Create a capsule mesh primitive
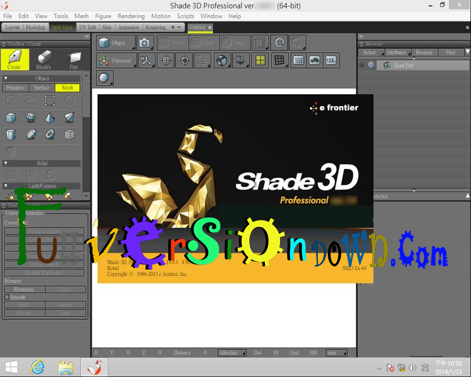 [x=31, y=135]
